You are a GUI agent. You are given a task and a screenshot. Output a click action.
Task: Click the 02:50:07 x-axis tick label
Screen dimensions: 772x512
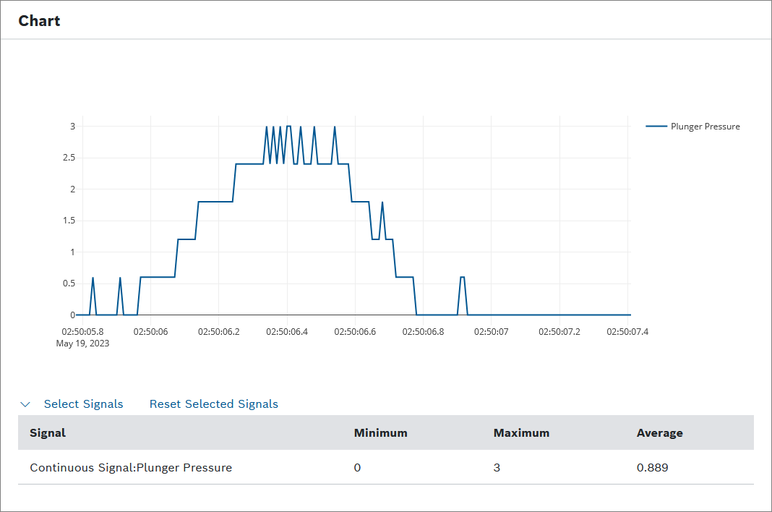[491, 332]
